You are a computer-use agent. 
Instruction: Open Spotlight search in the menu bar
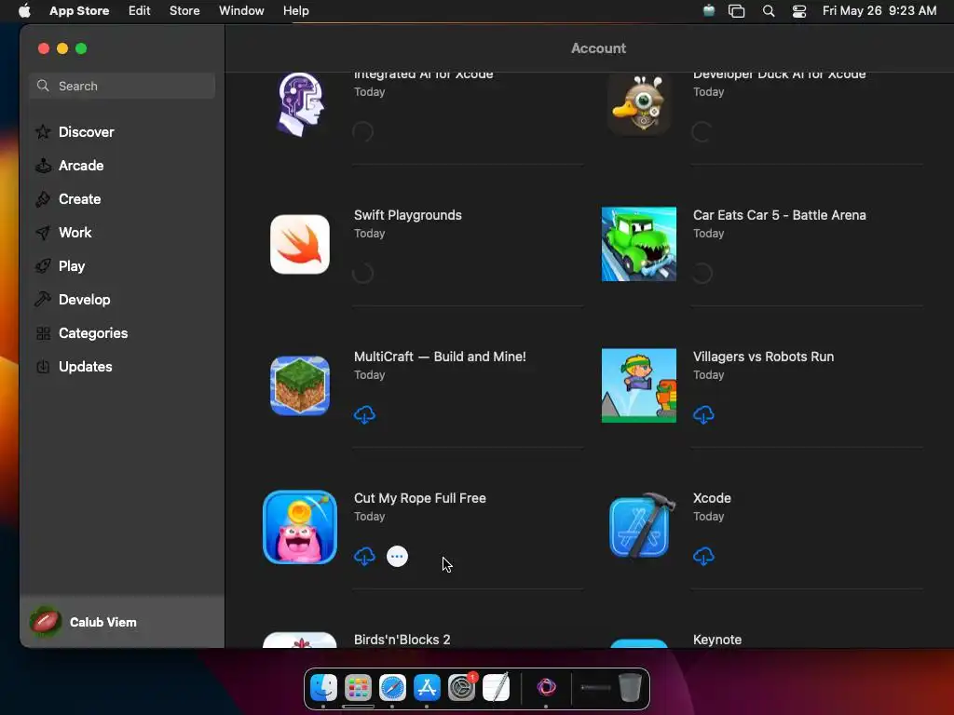pyautogui.click(x=769, y=11)
